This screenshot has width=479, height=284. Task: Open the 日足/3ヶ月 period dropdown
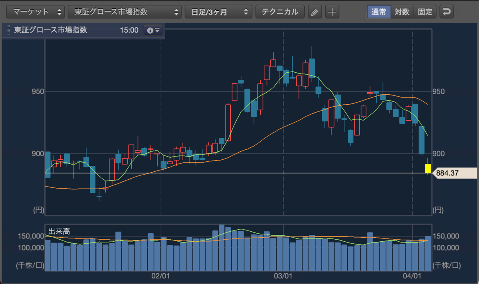(x=218, y=12)
